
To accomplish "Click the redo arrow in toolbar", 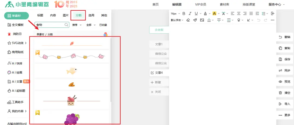I will 265,20.
